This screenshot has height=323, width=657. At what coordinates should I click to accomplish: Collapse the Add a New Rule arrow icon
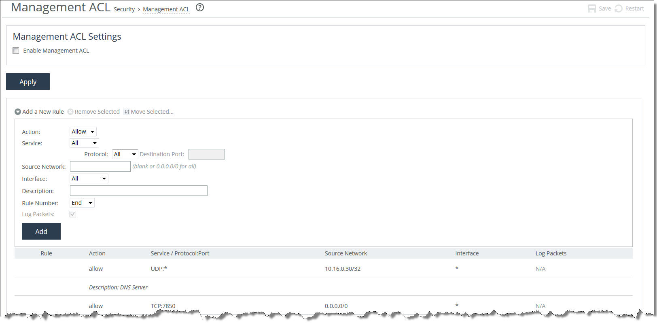pyautogui.click(x=18, y=112)
